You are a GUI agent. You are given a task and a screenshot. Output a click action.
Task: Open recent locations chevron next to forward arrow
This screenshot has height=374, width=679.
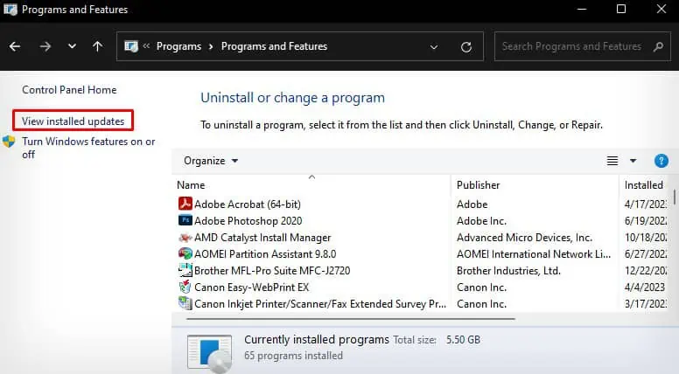click(x=72, y=45)
